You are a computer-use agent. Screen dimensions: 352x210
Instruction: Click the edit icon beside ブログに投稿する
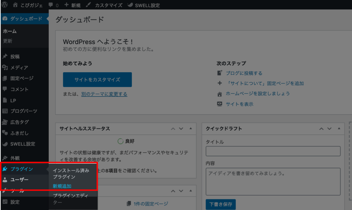coord(220,73)
